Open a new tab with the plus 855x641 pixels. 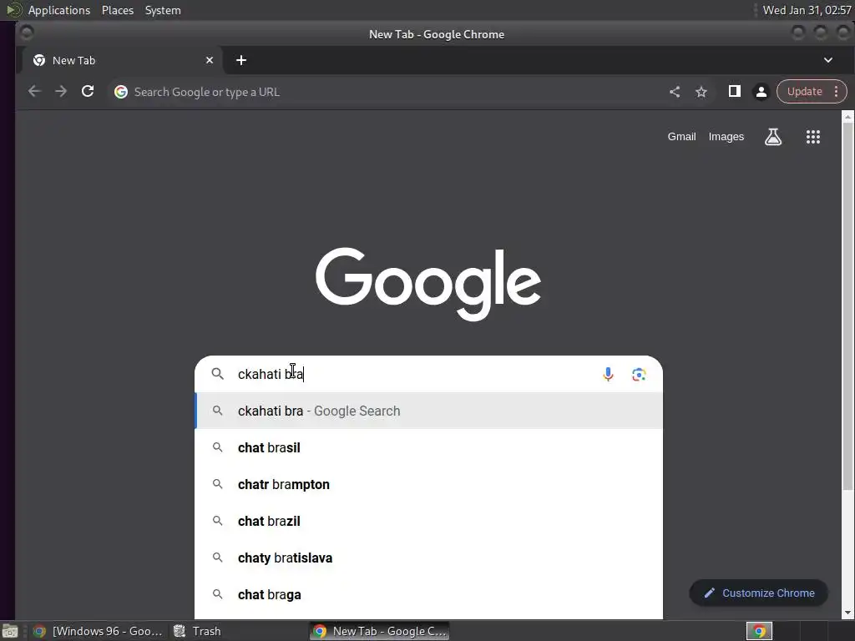(x=241, y=60)
